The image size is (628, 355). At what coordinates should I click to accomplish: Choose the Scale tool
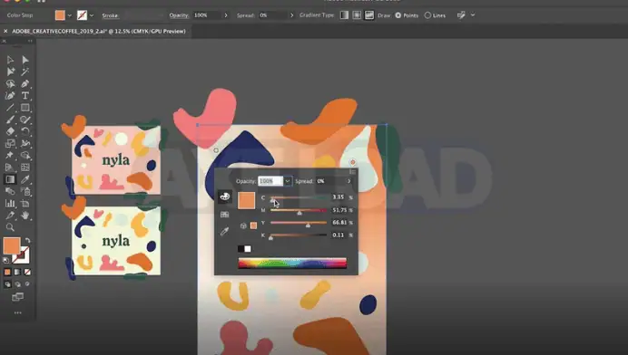10,143
